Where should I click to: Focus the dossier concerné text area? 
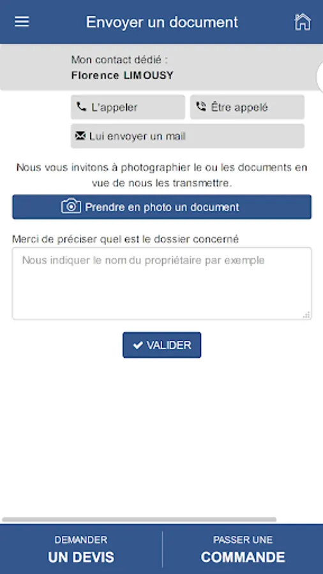(x=162, y=283)
